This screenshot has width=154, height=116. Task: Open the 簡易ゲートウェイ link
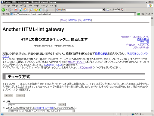point(76,62)
